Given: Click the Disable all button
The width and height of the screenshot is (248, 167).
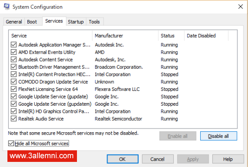Looking at the screenshot, I should point(219,136).
